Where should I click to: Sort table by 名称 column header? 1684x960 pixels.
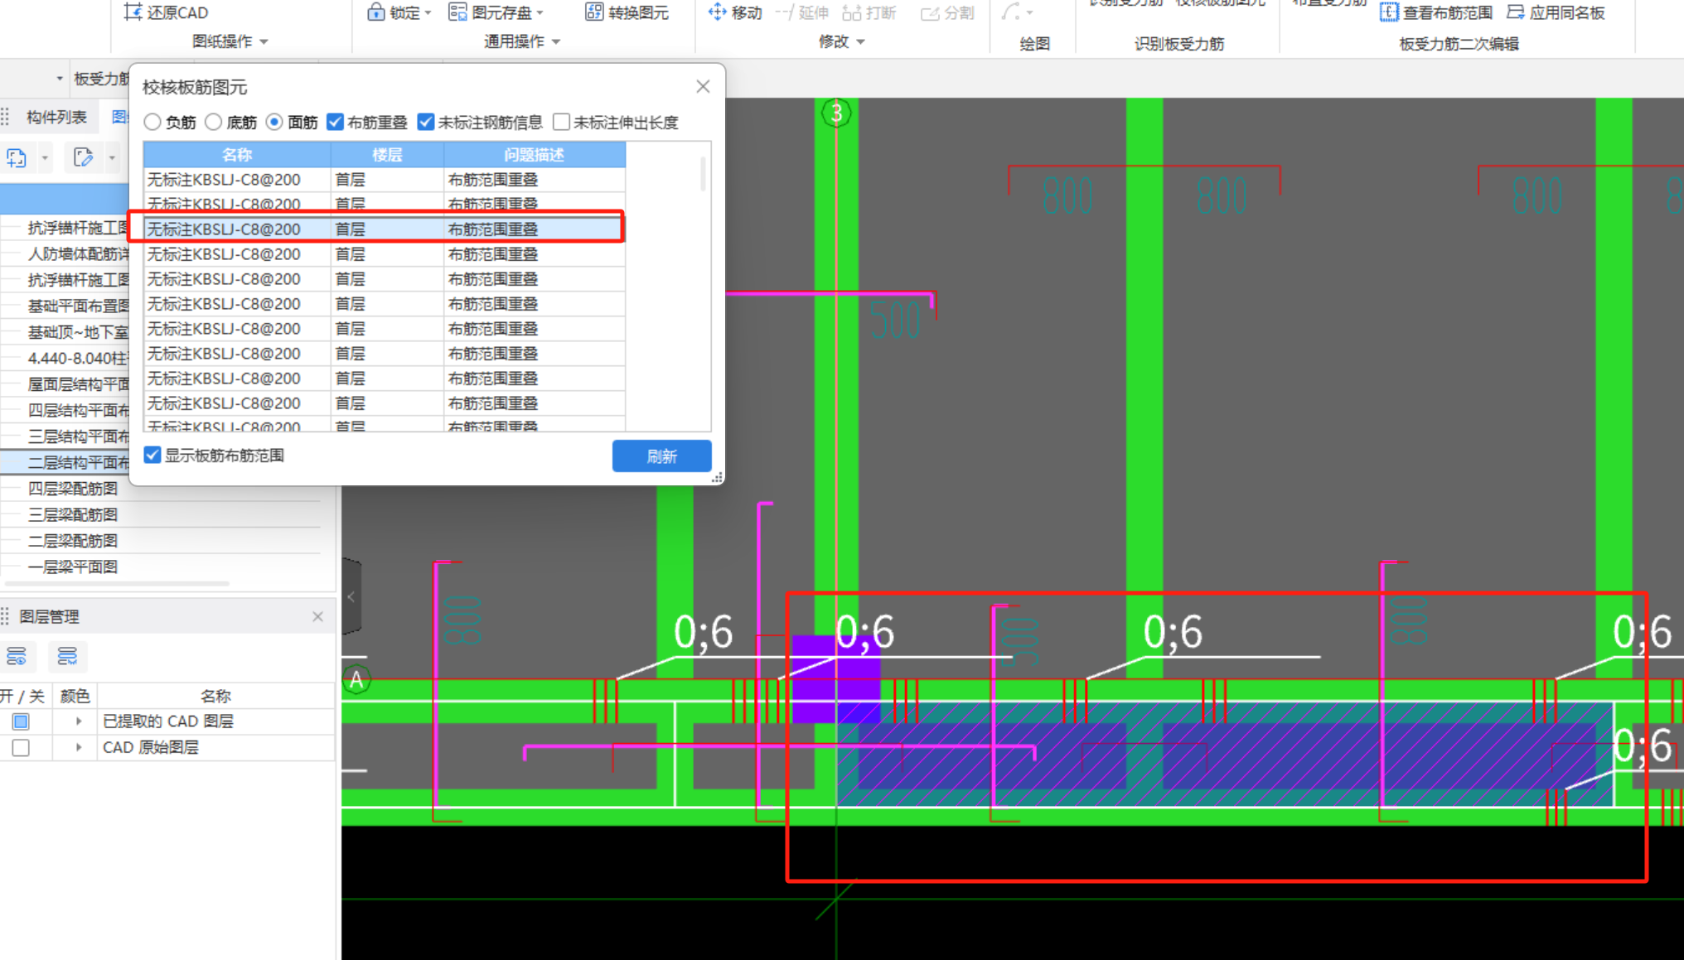(x=237, y=154)
